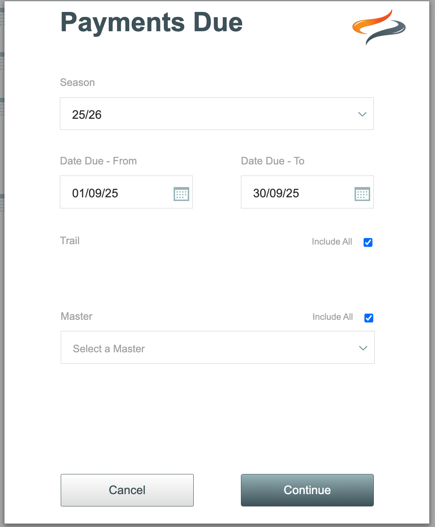Expand the Select a Master dropdown
Image resolution: width=435 pixels, height=527 pixels.
217,347
